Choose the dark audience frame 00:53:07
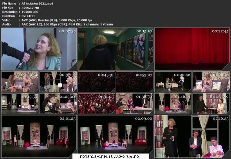Image resolution: width=231 pixels, height=159 pixels. point(135,82)
